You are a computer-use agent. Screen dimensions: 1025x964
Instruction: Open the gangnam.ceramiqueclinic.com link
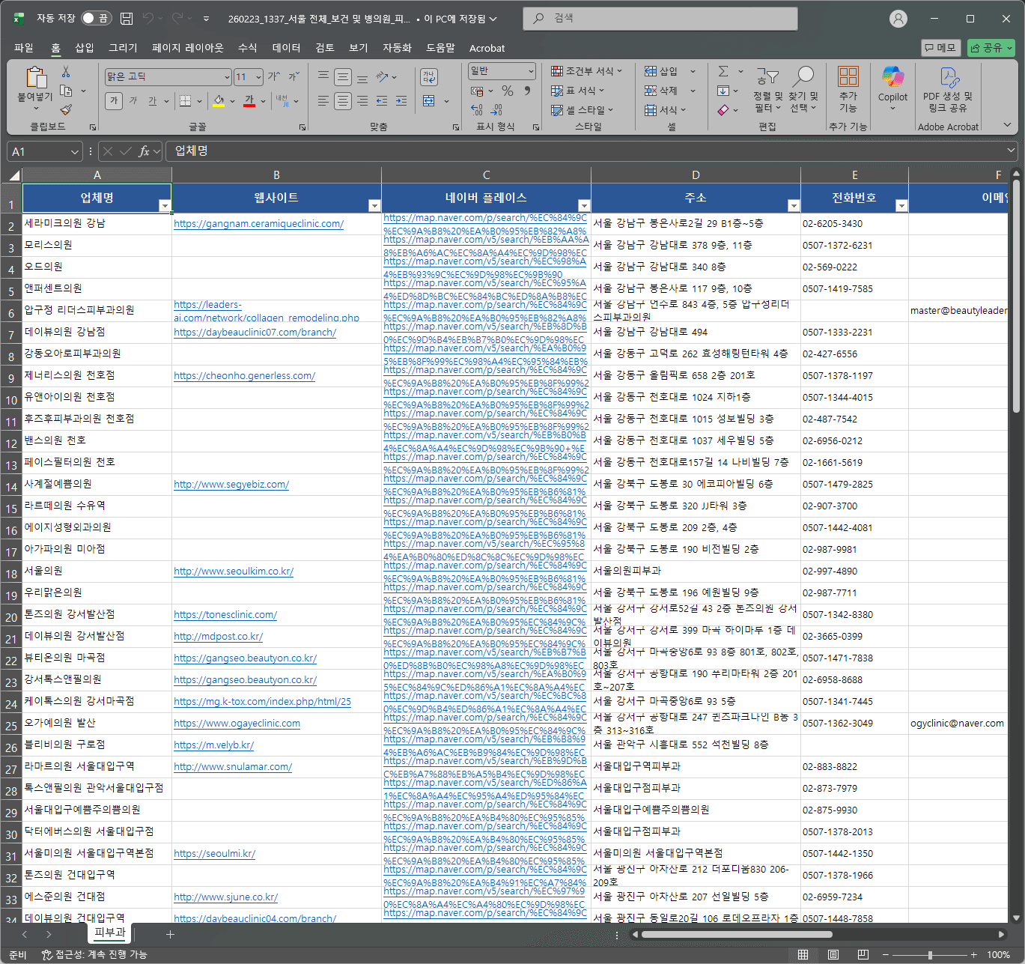coord(258,223)
